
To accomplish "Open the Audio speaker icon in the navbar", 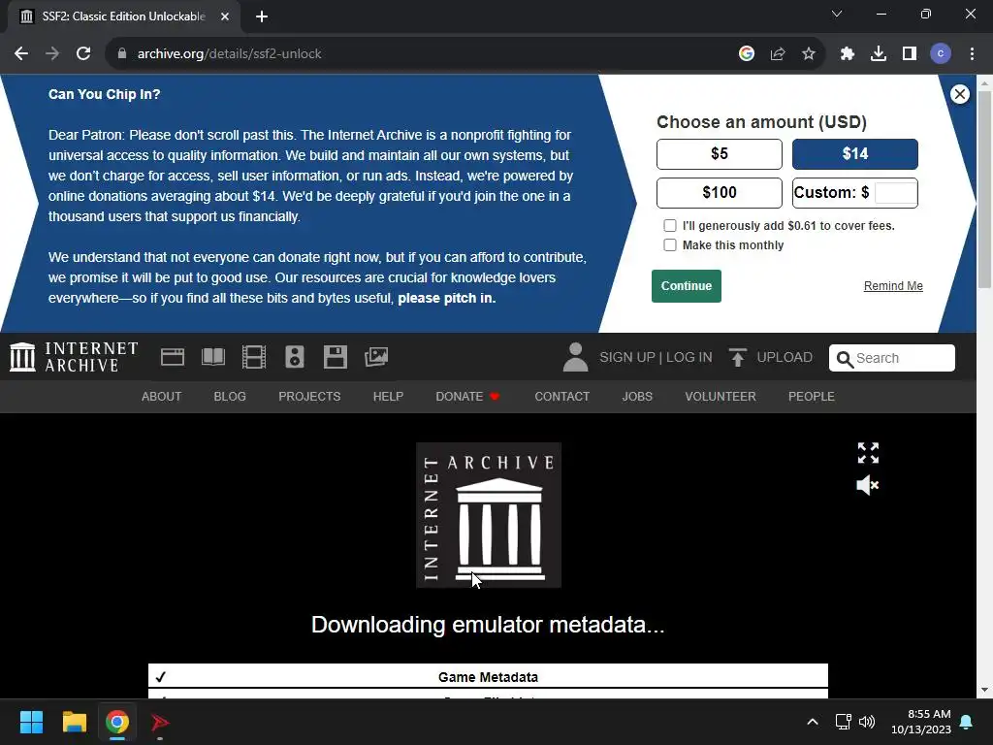I will [295, 357].
